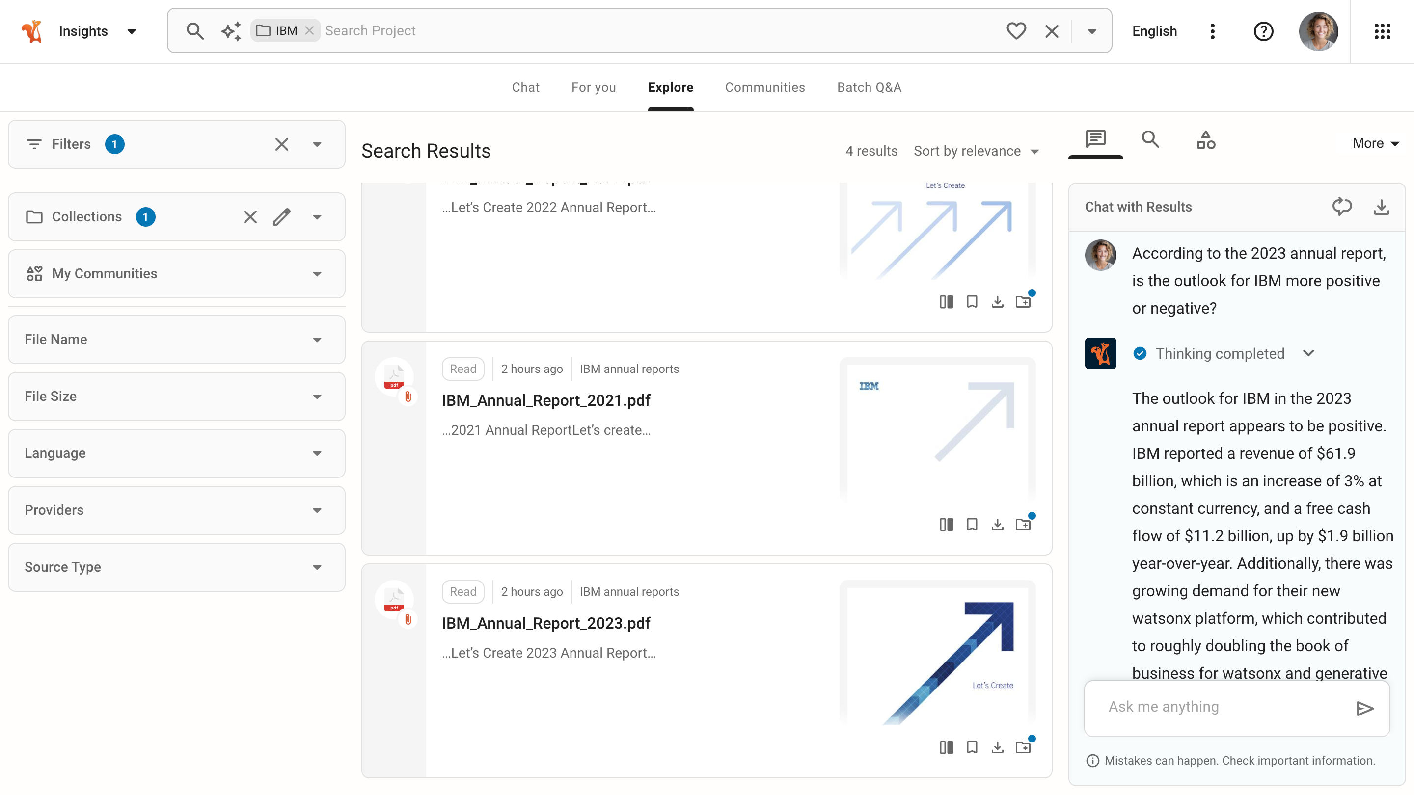Save the search with the heart icon
1414x795 pixels.
(1016, 31)
